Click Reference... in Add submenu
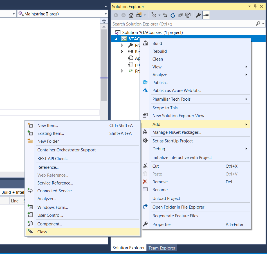Image resolution: width=267 pixels, height=254 pixels. click(x=83, y=167)
